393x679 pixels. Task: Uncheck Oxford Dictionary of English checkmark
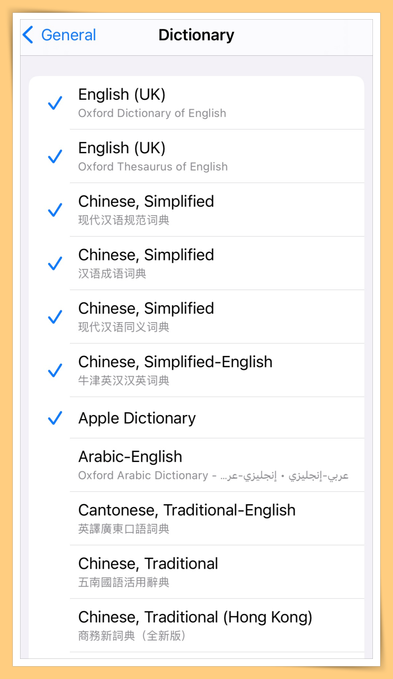pyautogui.click(x=55, y=103)
